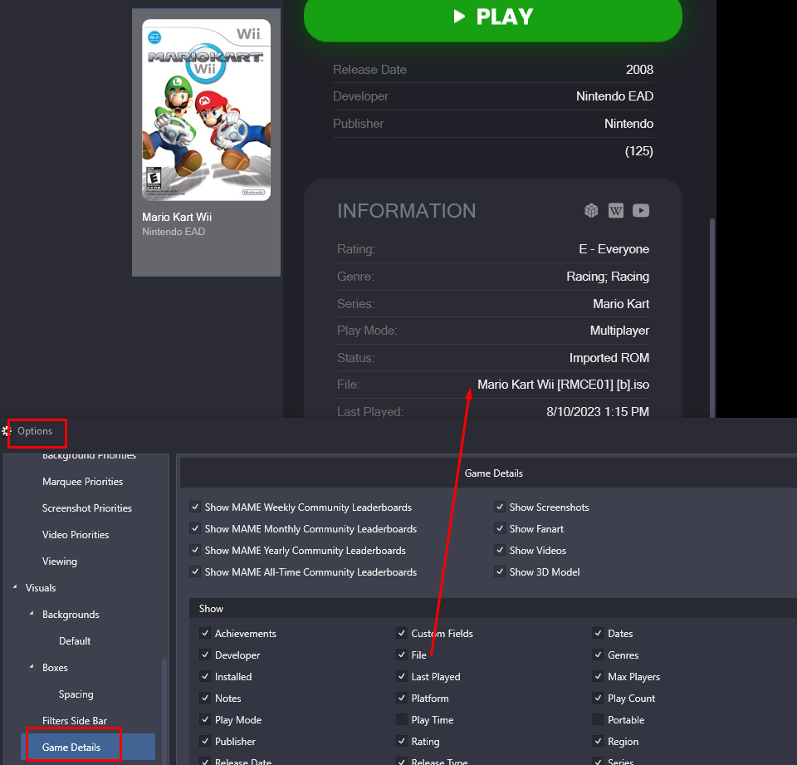Open the 3D model box icon
Viewport: 797px width, 765px height.
coord(590,211)
